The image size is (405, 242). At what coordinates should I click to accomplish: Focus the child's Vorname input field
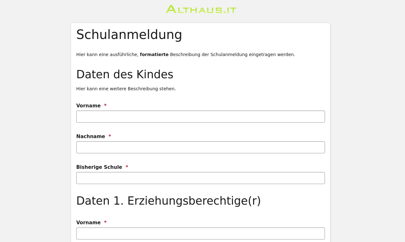click(200, 117)
